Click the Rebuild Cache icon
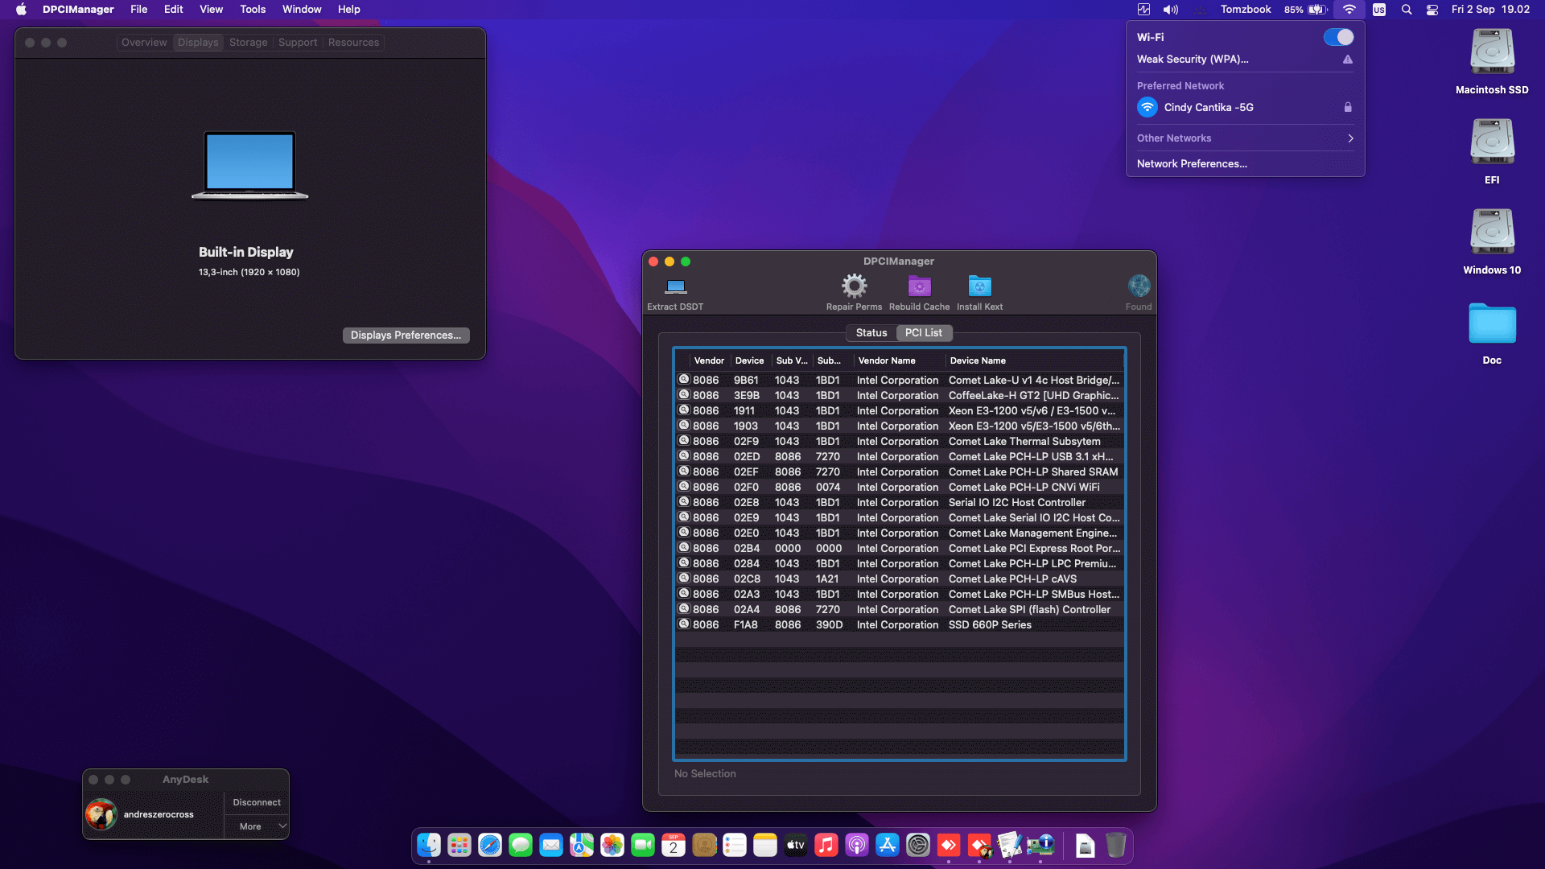Image resolution: width=1545 pixels, height=869 pixels. tap(919, 286)
